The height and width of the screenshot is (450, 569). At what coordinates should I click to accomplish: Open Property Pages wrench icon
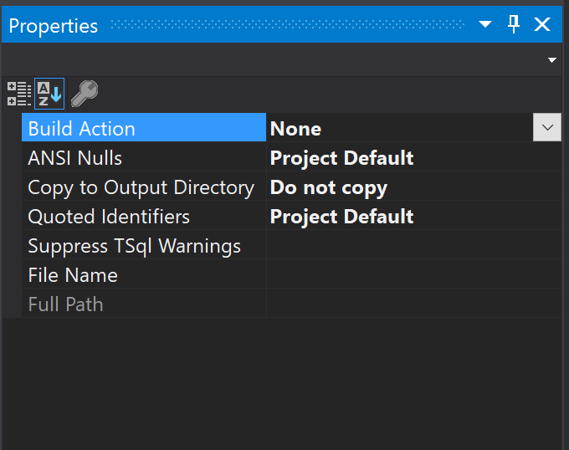pyautogui.click(x=84, y=94)
